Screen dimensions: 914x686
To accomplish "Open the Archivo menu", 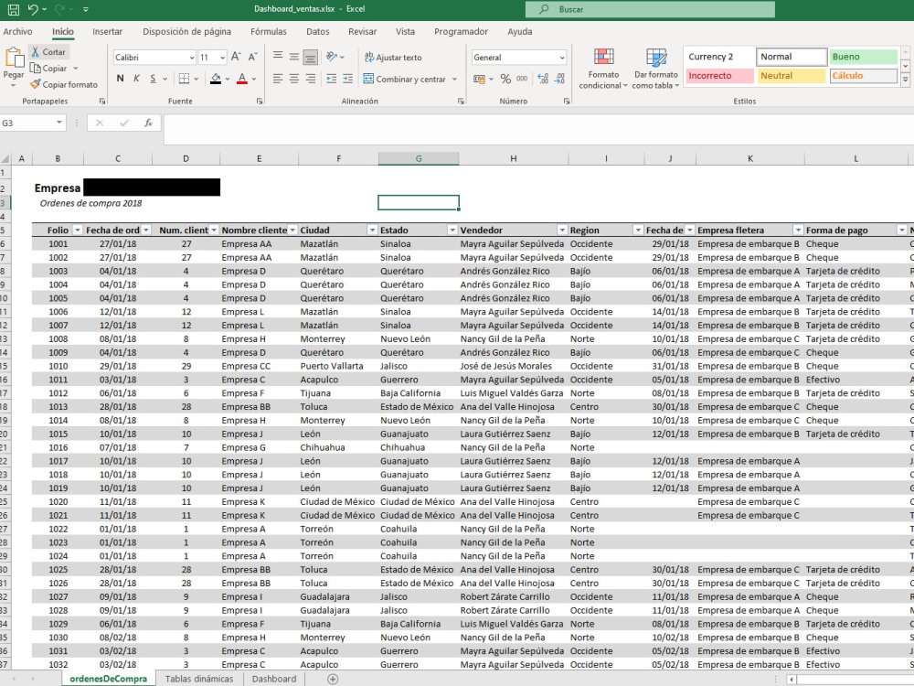I will pyautogui.click(x=17, y=31).
